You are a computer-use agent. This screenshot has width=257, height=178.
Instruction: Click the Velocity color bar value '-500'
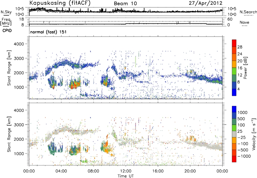(x=243, y=150)
